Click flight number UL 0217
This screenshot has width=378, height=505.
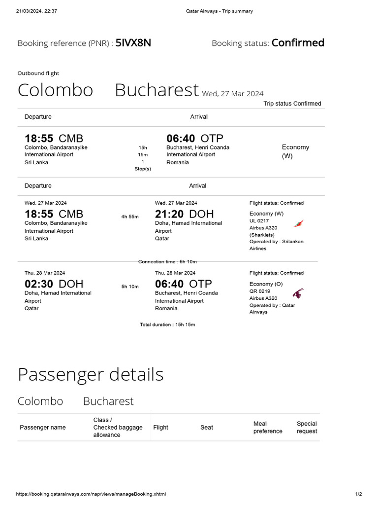pyautogui.click(x=259, y=221)
